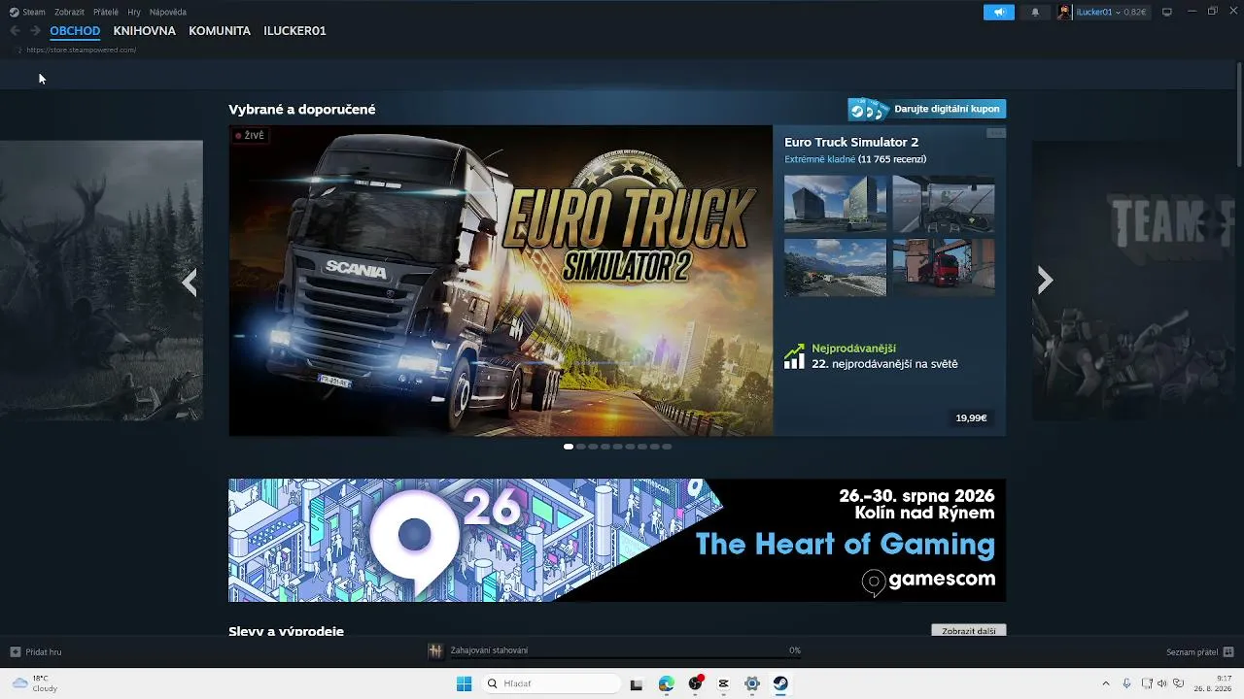Image resolution: width=1244 pixels, height=699 pixels.
Task: Select the snowy mountain road screenshot thumbnail
Action: click(x=835, y=268)
